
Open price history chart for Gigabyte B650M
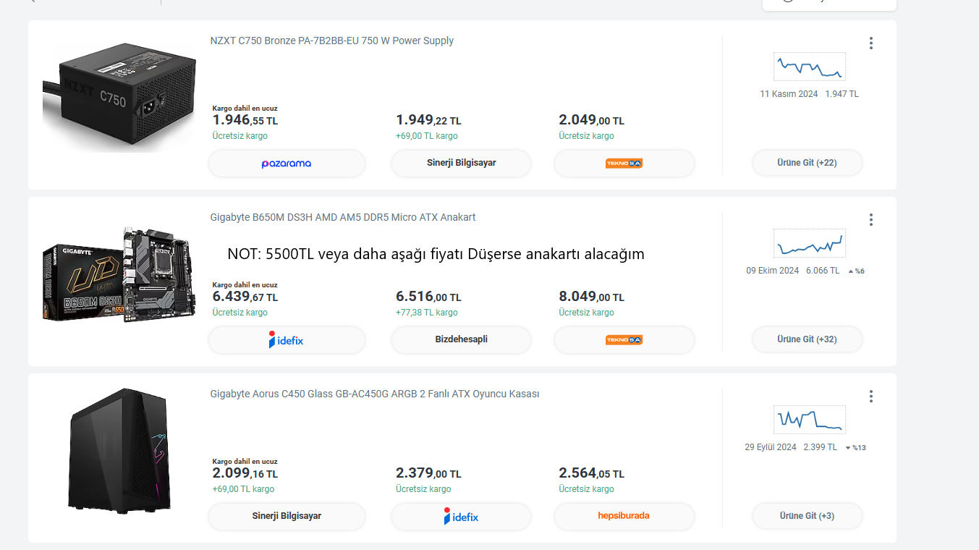(x=809, y=243)
